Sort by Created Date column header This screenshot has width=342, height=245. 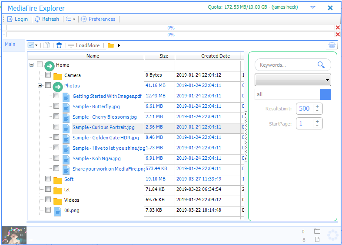tap(208, 56)
